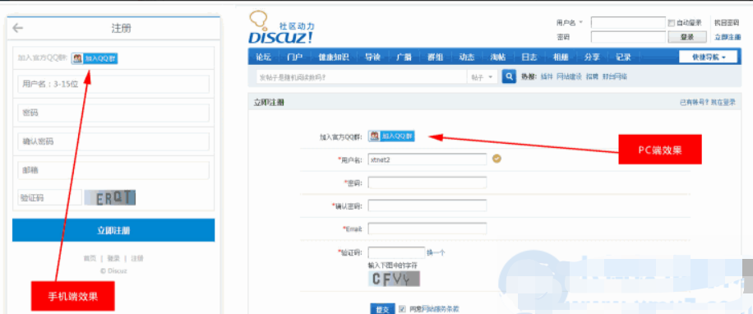The height and width of the screenshot is (314, 753).
Task: Click the 财付网络 hot search link
Action: [x=615, y=76]
